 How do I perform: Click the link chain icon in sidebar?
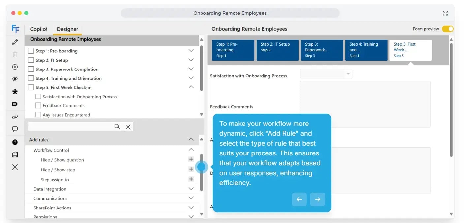point(15,117)
